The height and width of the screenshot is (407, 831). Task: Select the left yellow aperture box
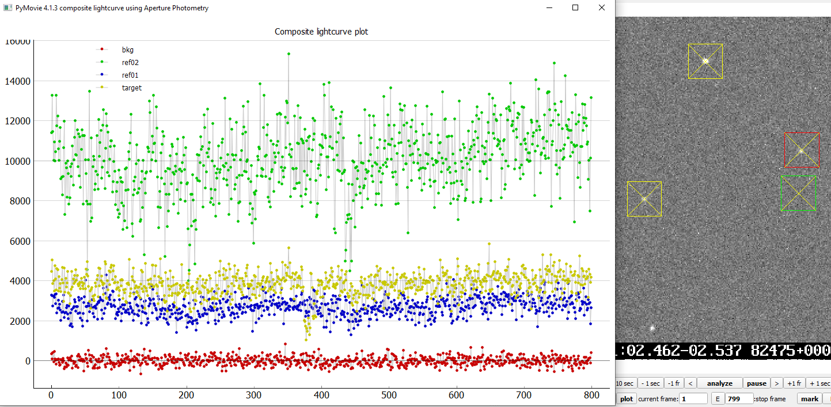(644, 199)
